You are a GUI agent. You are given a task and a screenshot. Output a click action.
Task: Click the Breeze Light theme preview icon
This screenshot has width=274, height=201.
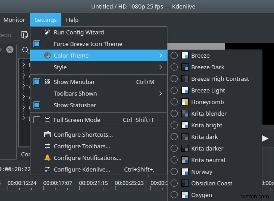pyautogui.click(x=185, y=90)
